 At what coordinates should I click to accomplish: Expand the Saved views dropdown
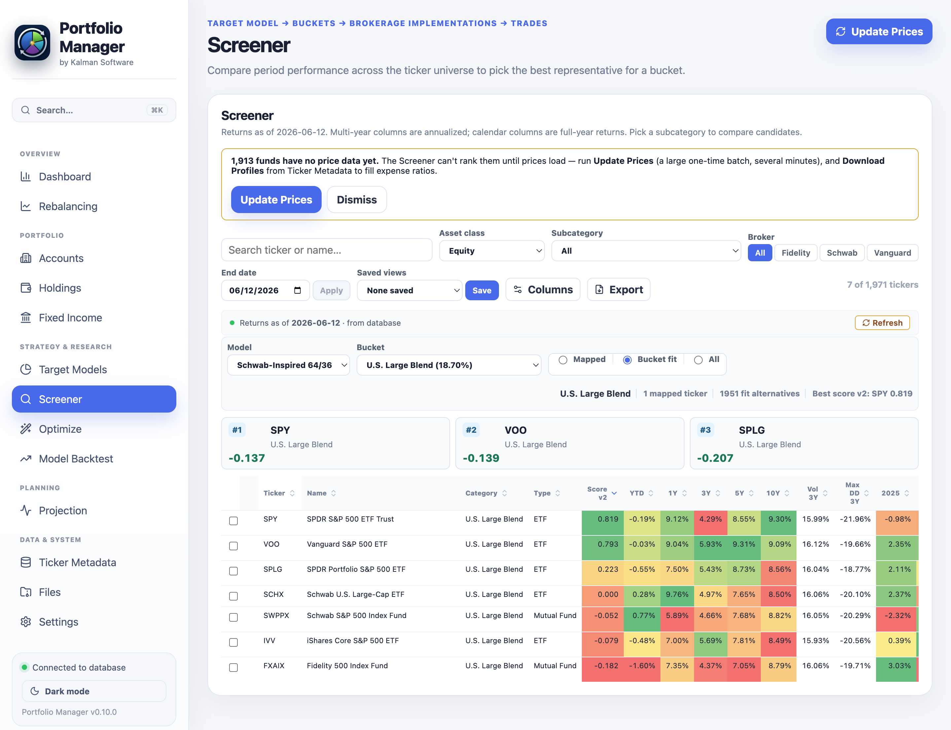[409, 290]
